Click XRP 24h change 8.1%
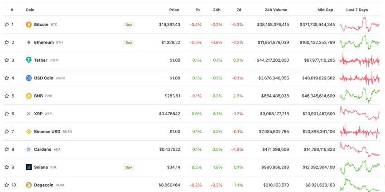 click(218, 114)
